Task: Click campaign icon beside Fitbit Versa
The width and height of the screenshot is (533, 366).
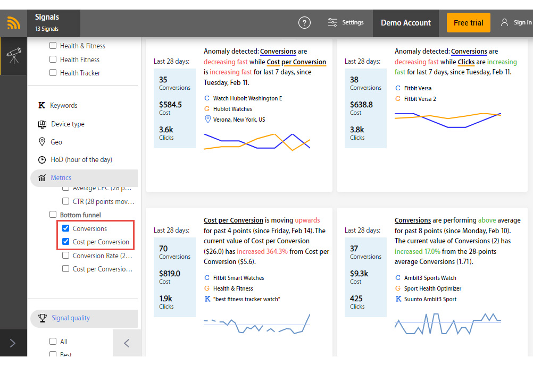Action: (398, 88)
